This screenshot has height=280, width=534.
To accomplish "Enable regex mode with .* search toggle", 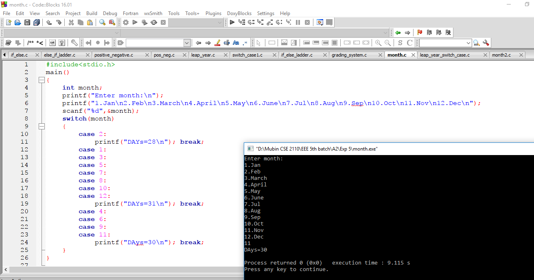I will (245, 42).
